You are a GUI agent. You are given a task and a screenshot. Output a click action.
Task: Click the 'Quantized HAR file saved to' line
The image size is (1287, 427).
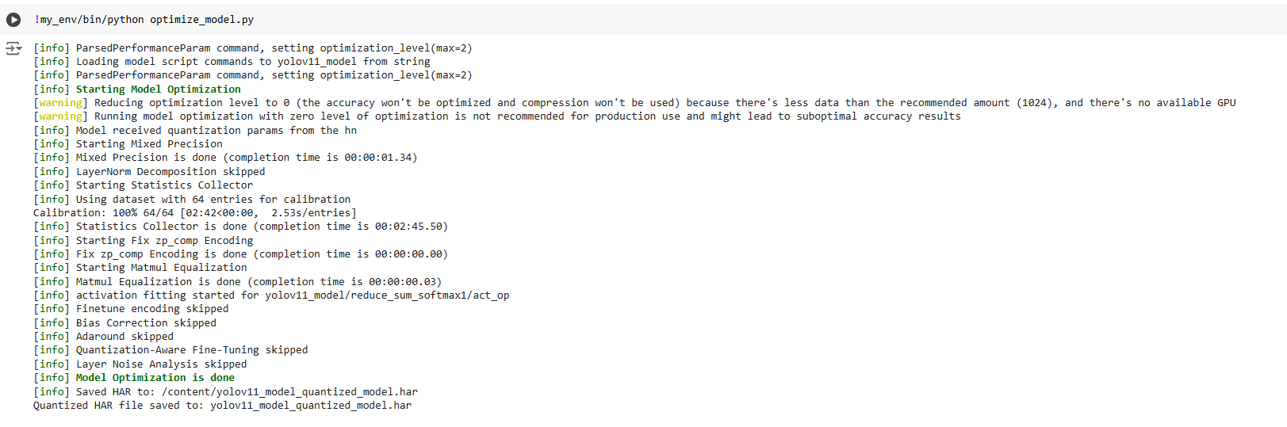coord(222,406)
